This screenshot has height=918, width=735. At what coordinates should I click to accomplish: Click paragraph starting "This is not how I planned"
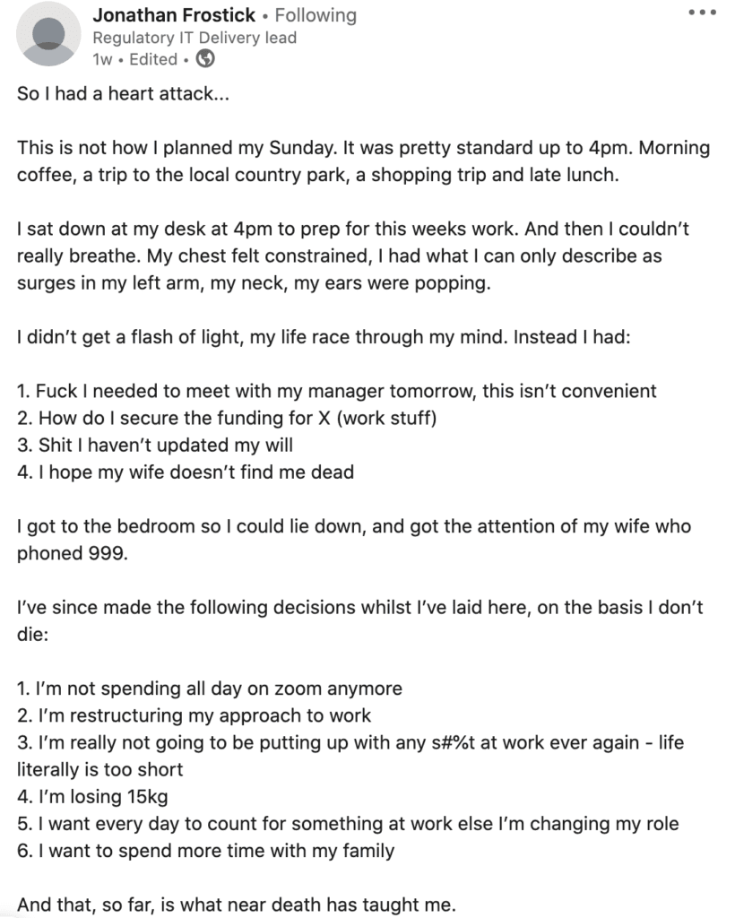point(363,160)
